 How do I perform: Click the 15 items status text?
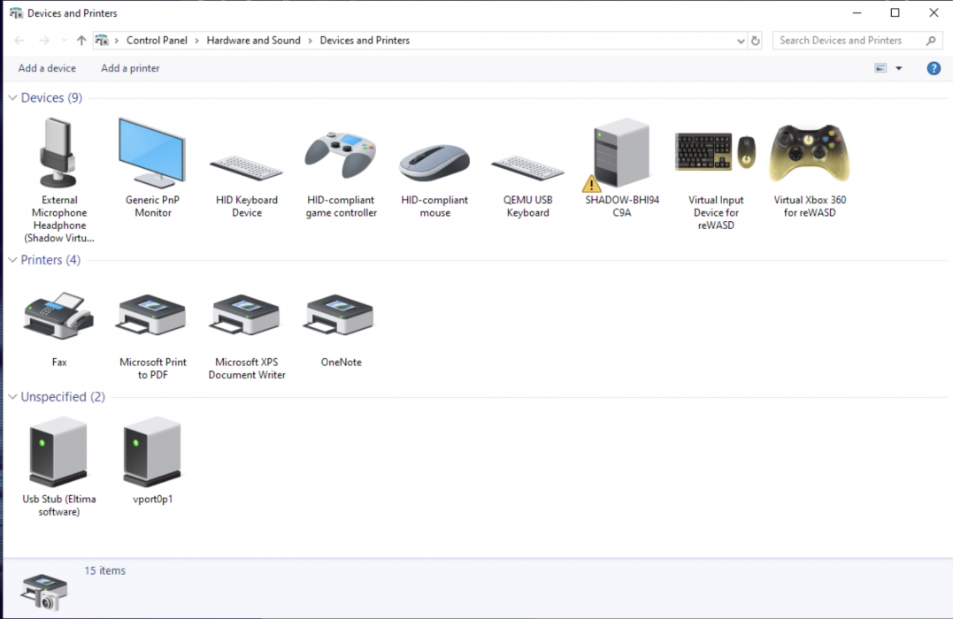tap(104, 570)
